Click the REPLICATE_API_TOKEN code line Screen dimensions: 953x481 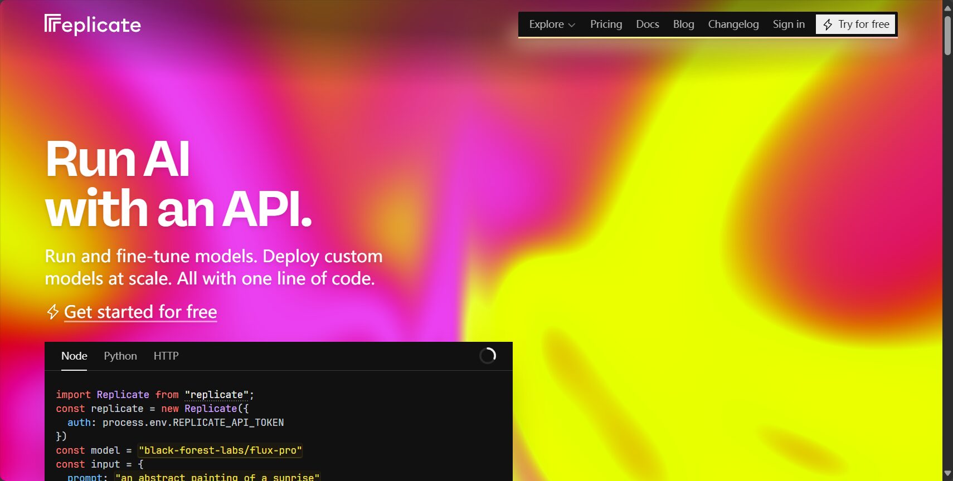tap(176, 423)
